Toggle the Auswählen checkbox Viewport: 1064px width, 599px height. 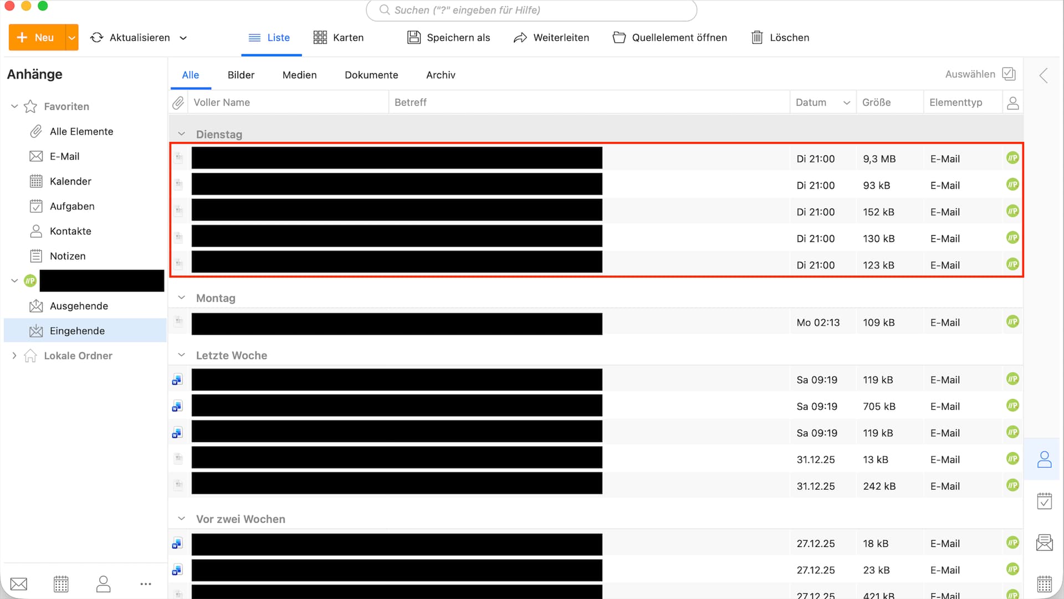(1009, 74)
